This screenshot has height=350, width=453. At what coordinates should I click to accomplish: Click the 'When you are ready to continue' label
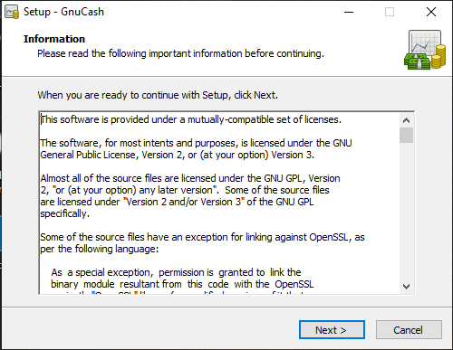point(158,95)
